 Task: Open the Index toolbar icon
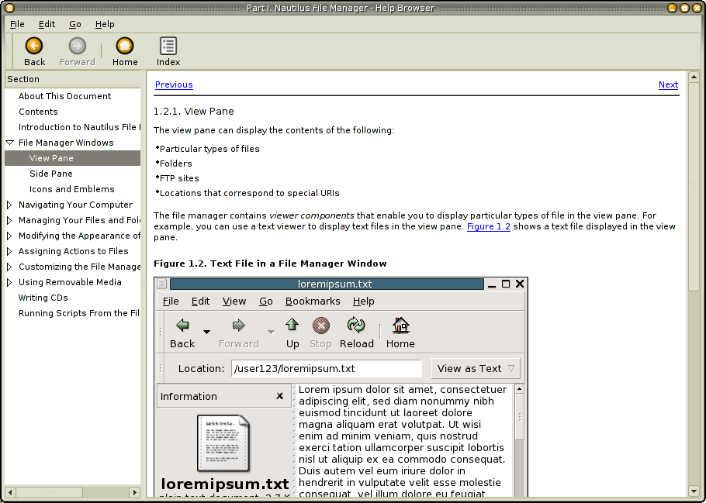168,46
